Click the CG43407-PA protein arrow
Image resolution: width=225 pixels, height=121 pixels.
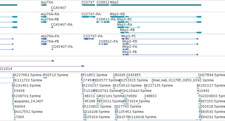point(52,49)
